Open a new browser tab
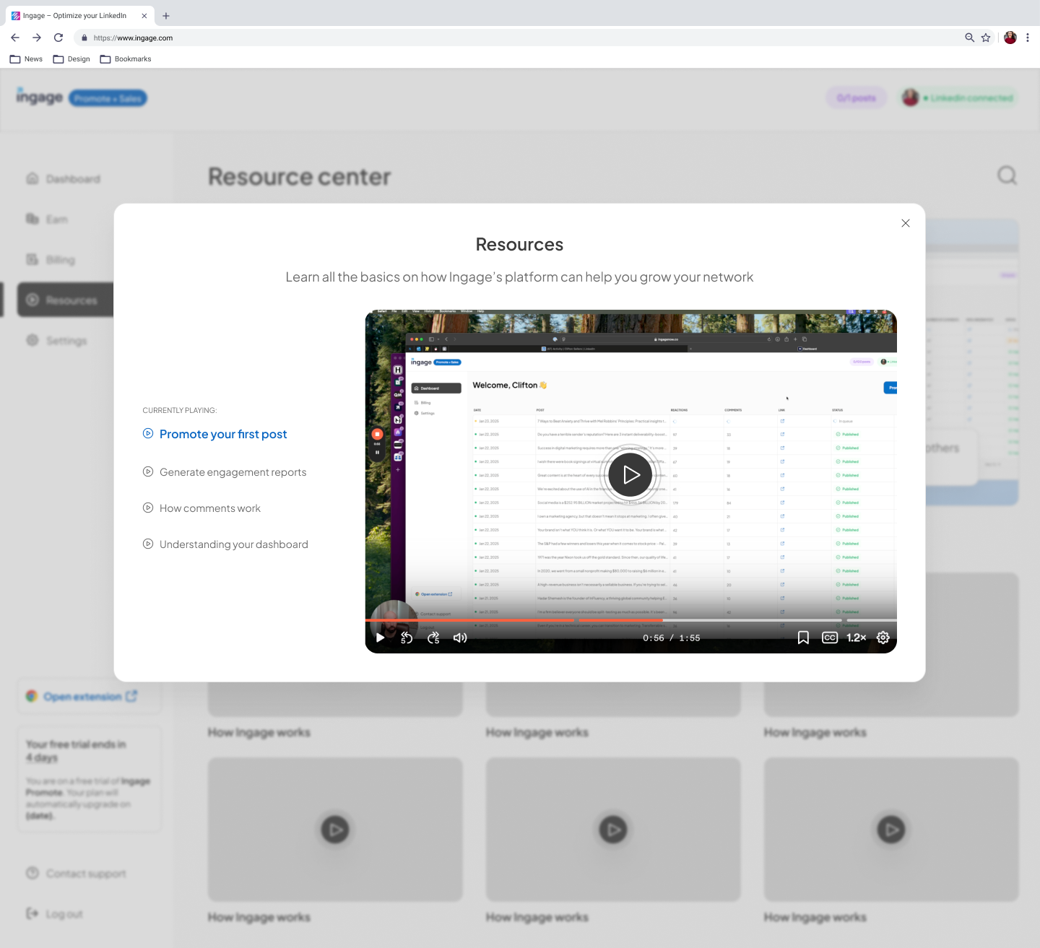Viewport: 1040px width, 948px height. pyautogui.click(x=166, y=16)
